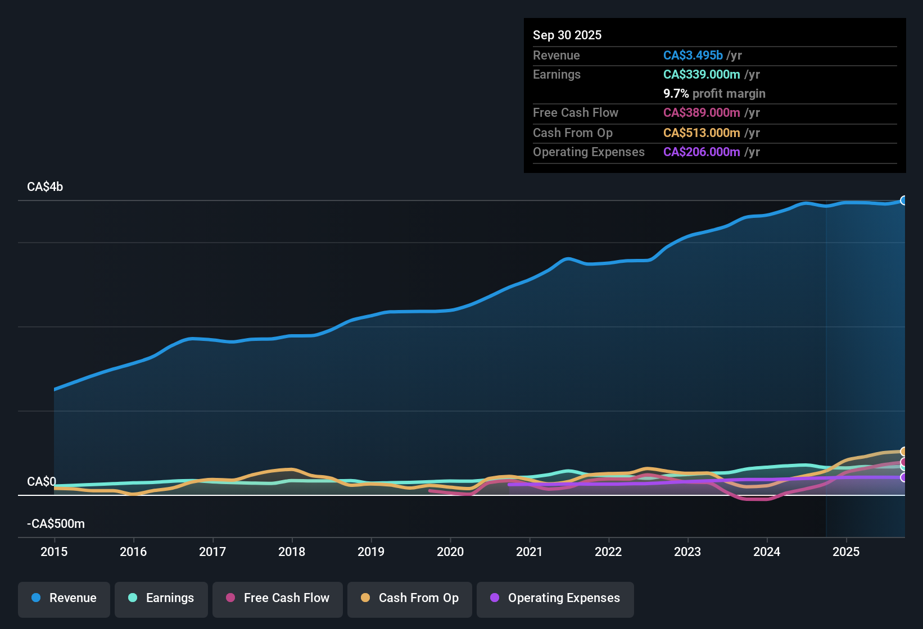
Task: Select the blue revenue endpoint marker
Action: point(904,200)
